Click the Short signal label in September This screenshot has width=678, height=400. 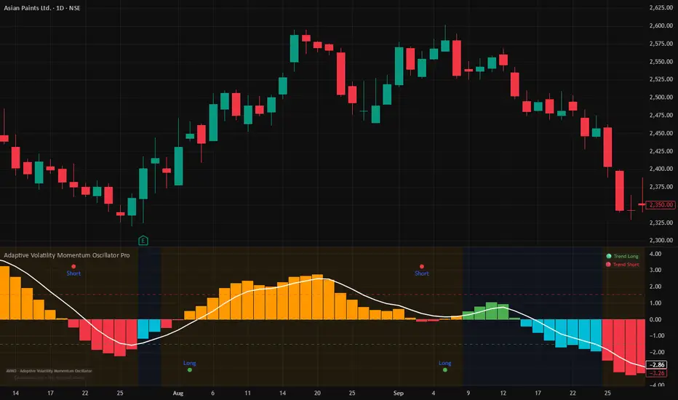[x=422, y=273]
